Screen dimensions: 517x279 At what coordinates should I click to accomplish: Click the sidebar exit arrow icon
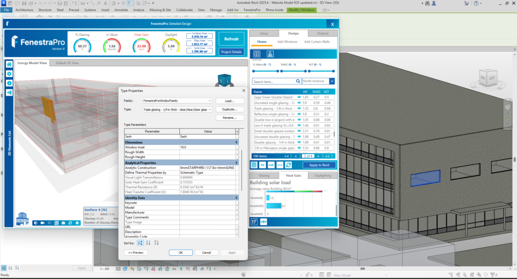9,92
